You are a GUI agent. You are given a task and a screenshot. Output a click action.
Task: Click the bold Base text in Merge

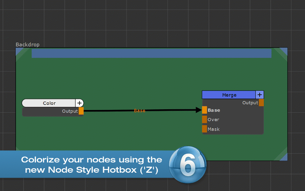pyautogui.click(x=214, y=110)
